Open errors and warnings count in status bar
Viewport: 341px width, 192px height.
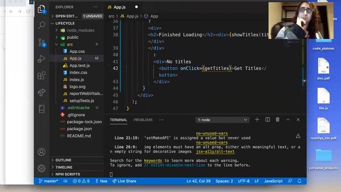coord(81,181)
